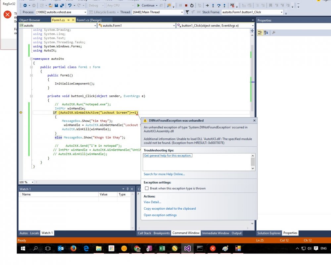The height and width of the screenshot is (265, 331).
Task: Switch to the Object Browser tab
Action: 30,20
